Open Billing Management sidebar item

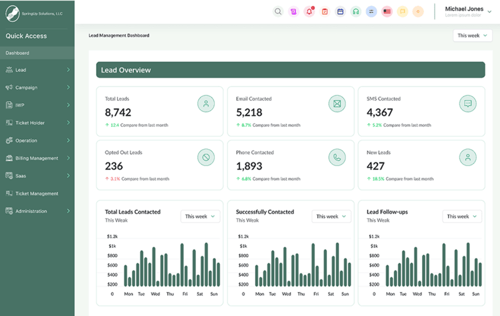click(x=37, y=158)
